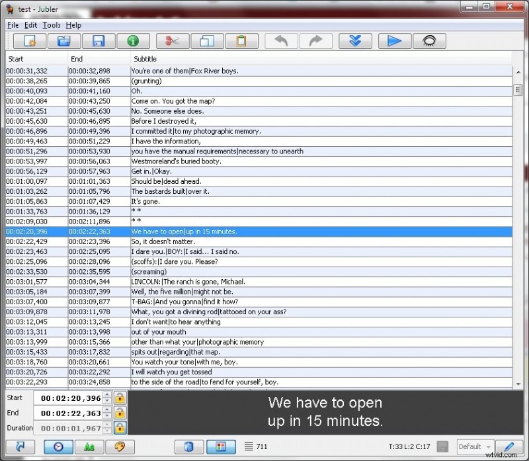Select the copy icon
Screen dimensions: 529x461
coord(207,40)
